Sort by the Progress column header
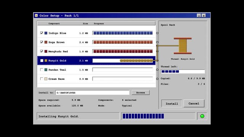Viewport: 244px width, 137px height. [99, 24]
